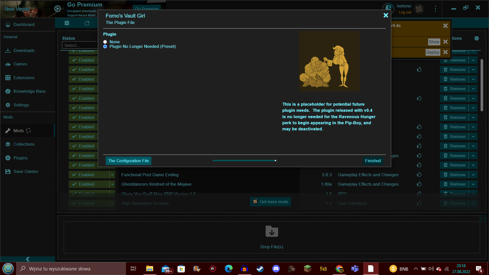This screenshot has width=489, height=275.
Task: Click the Drop File(s) area
Action: 272,237
